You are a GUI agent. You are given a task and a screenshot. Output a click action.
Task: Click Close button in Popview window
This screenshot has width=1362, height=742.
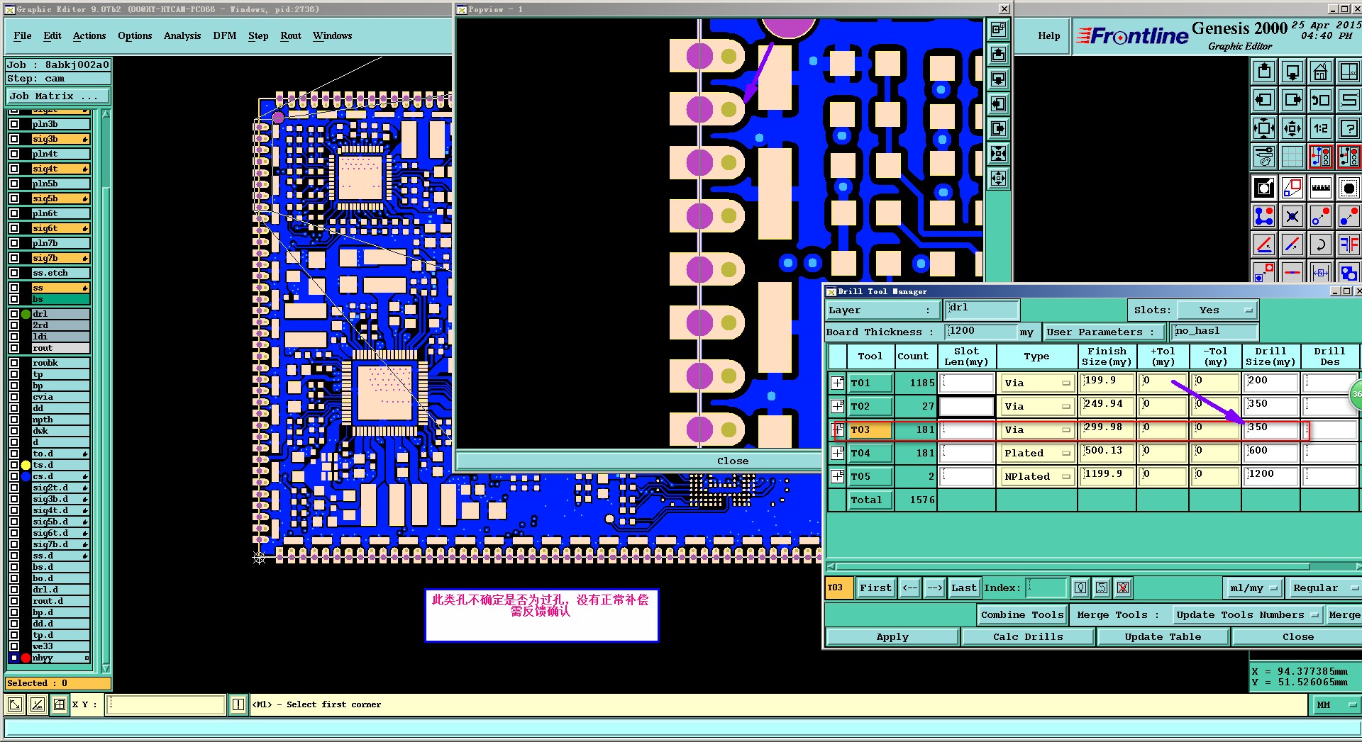point(732,461)
